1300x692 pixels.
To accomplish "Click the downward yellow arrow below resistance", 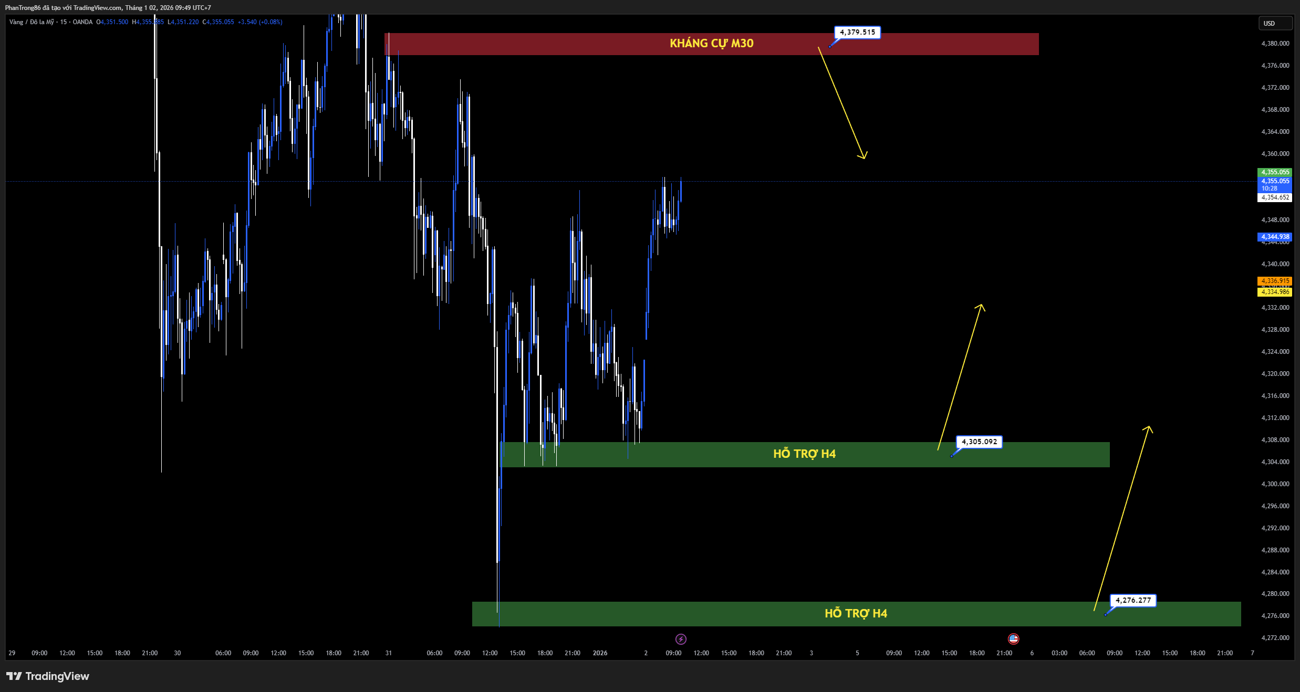I will pyautogui.click(x=842, y=103).
